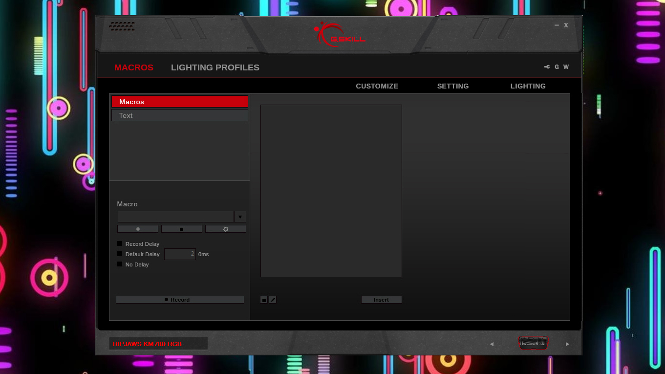This screenshot has width=665, height=374.
Task: Open the Macro dropdown arrow
Action: (x=240, y=217)
